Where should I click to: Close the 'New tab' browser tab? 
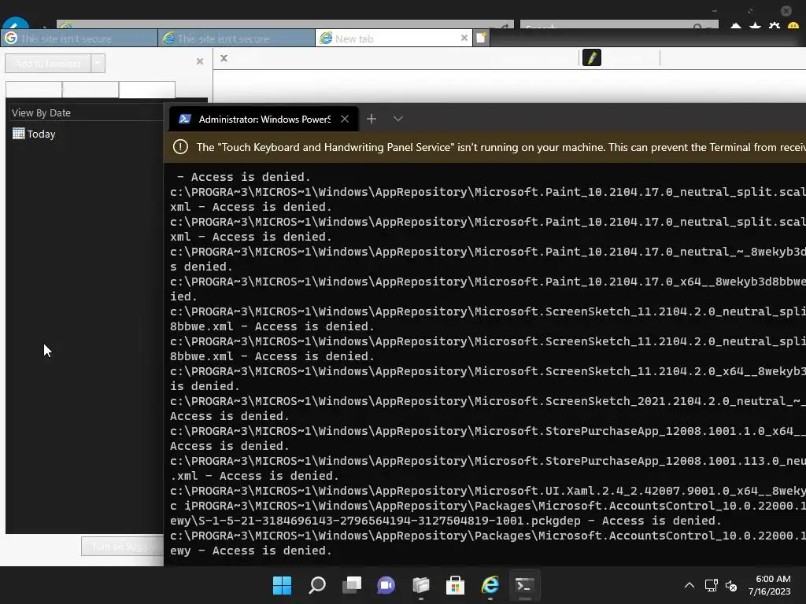(464, 38)
